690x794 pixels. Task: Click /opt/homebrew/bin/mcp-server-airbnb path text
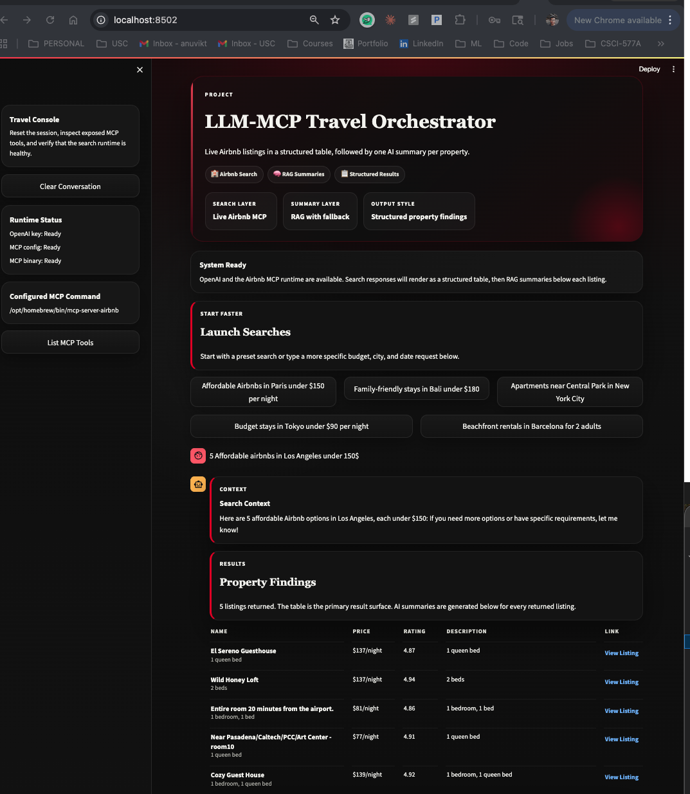pyautogui.click(x=64, y=311)
